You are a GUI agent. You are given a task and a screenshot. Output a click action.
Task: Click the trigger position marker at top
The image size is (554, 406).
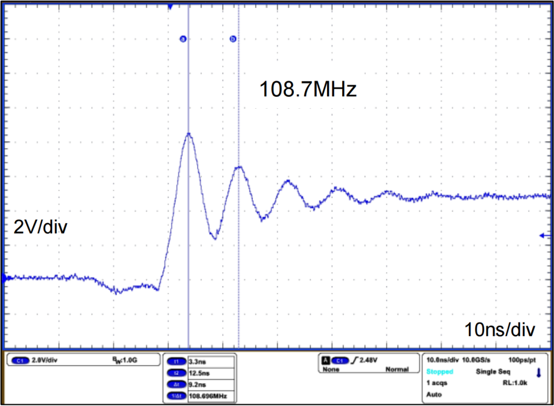[170, 7]
